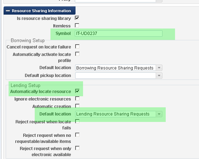
Task: Uncheck Automatically locate resource checkbox
Action: pyautogui.click(x=77, y=91)
